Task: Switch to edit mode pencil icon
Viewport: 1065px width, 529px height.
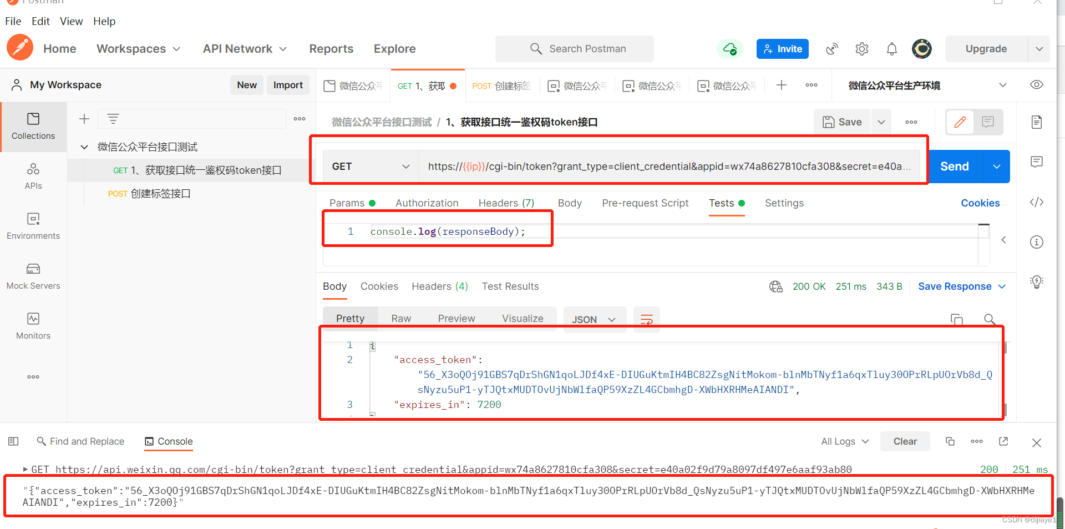Action: point(960,122)
